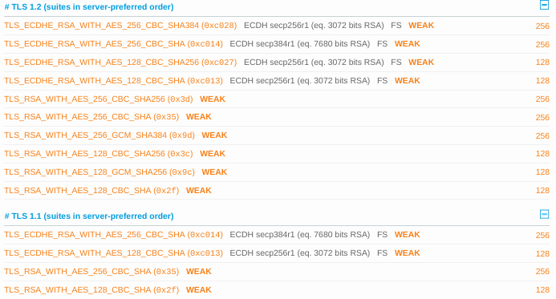Image resolution: width=556 pixels, height=299 pixels.
Task: Select TLS 1.2 TLS_RSA_WITH_AES_128_CBC_SHA (0x2f) row
Action: coord(277,191)
